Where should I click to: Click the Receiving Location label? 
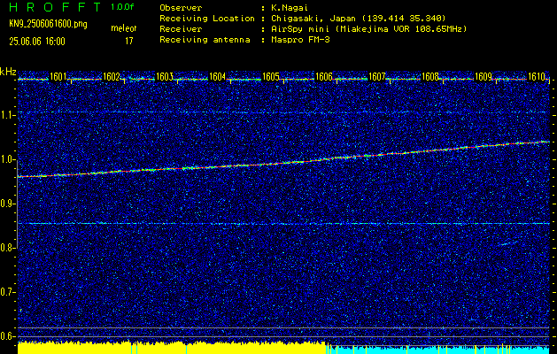pos(207,18)
